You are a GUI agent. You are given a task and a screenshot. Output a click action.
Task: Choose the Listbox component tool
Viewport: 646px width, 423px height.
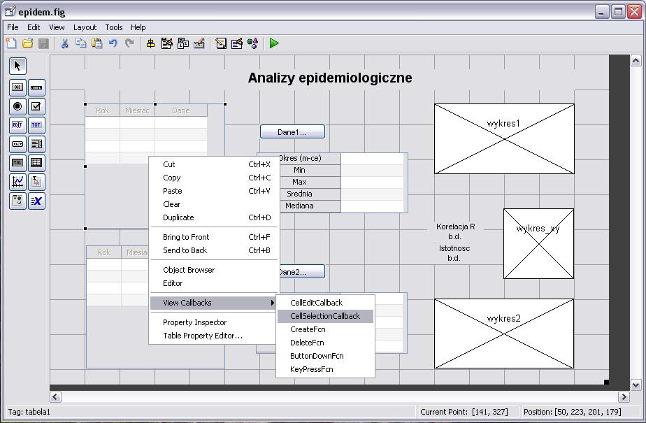[x=36, y=144]
